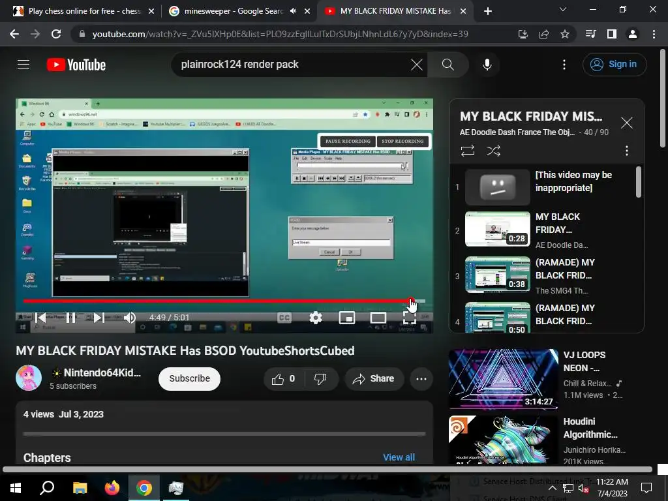Skip to the next video in player
This screenshot has width=668, height=501.
(99, 318)
